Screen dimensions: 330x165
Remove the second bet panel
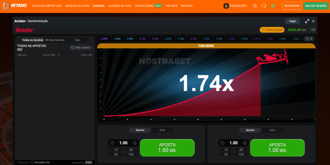pyautogui.click(x=310, y=130)
